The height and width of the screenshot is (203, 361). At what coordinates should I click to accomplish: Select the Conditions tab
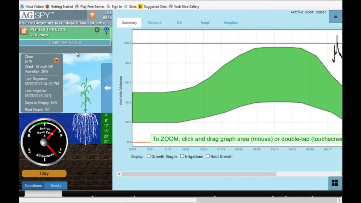coord(33,185)
